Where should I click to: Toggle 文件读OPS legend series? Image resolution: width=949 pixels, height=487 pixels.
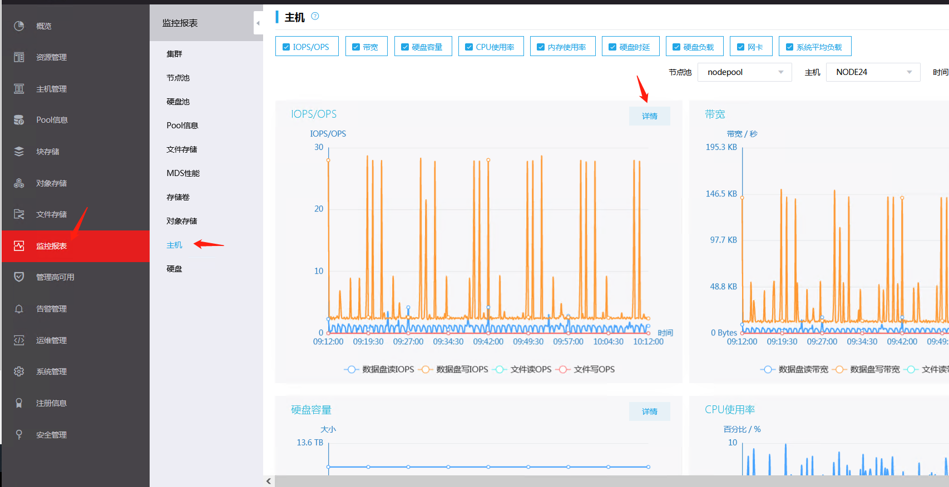[x=522, y=369]
